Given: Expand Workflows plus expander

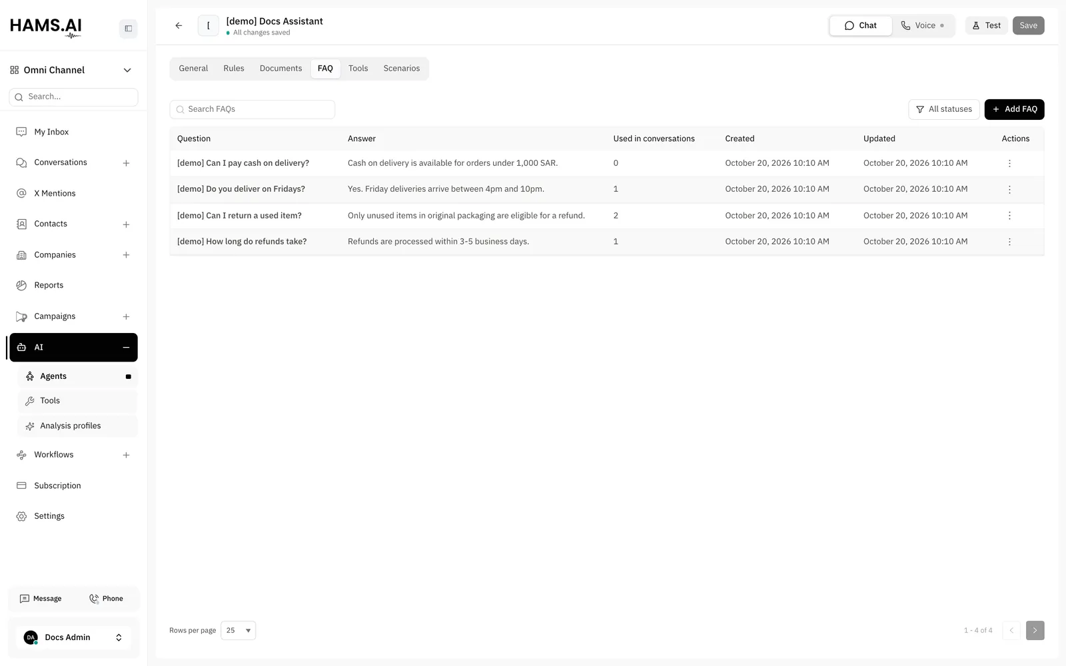Looking at the screenshot, I should coord(126,456).
